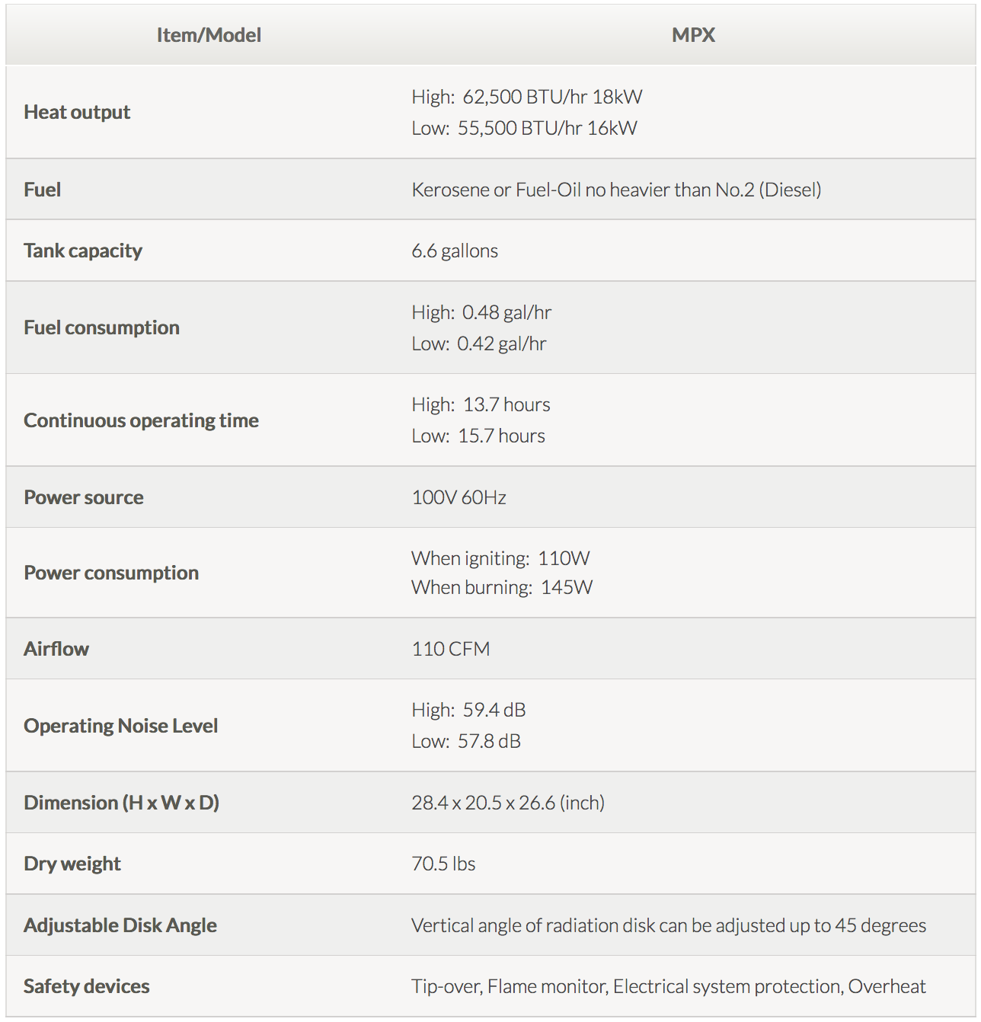Select the Adjustable Disk Angle label

coord(120,925)
